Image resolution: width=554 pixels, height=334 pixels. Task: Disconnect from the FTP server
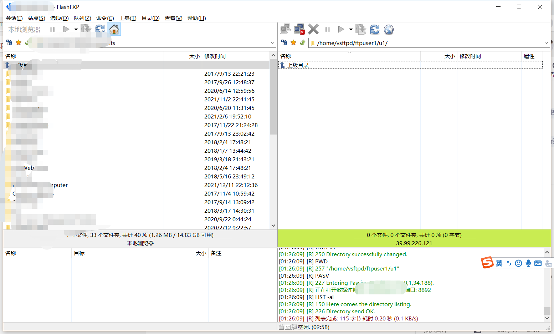[299, 29]
